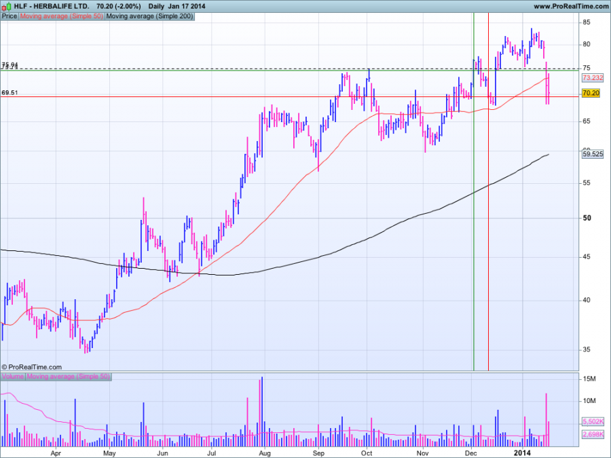
Task: Click the Daily timeframe text
Action: (157, 6)
